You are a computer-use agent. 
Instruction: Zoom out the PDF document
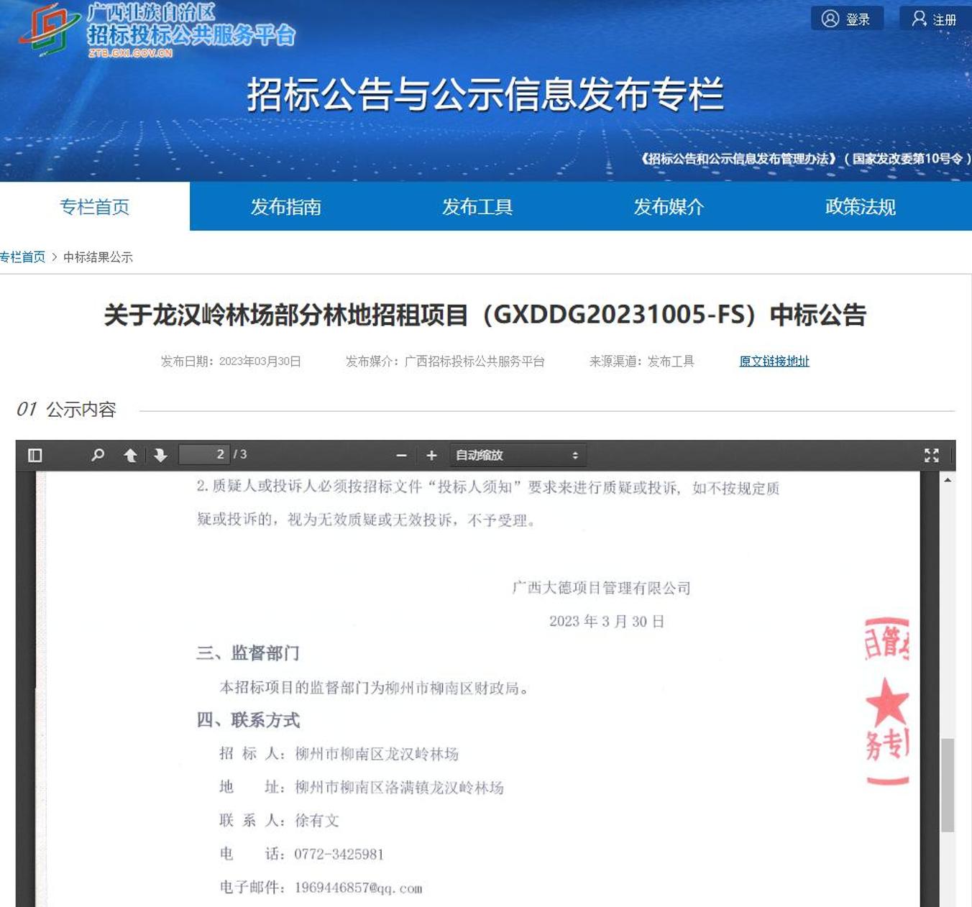point(401,456)
